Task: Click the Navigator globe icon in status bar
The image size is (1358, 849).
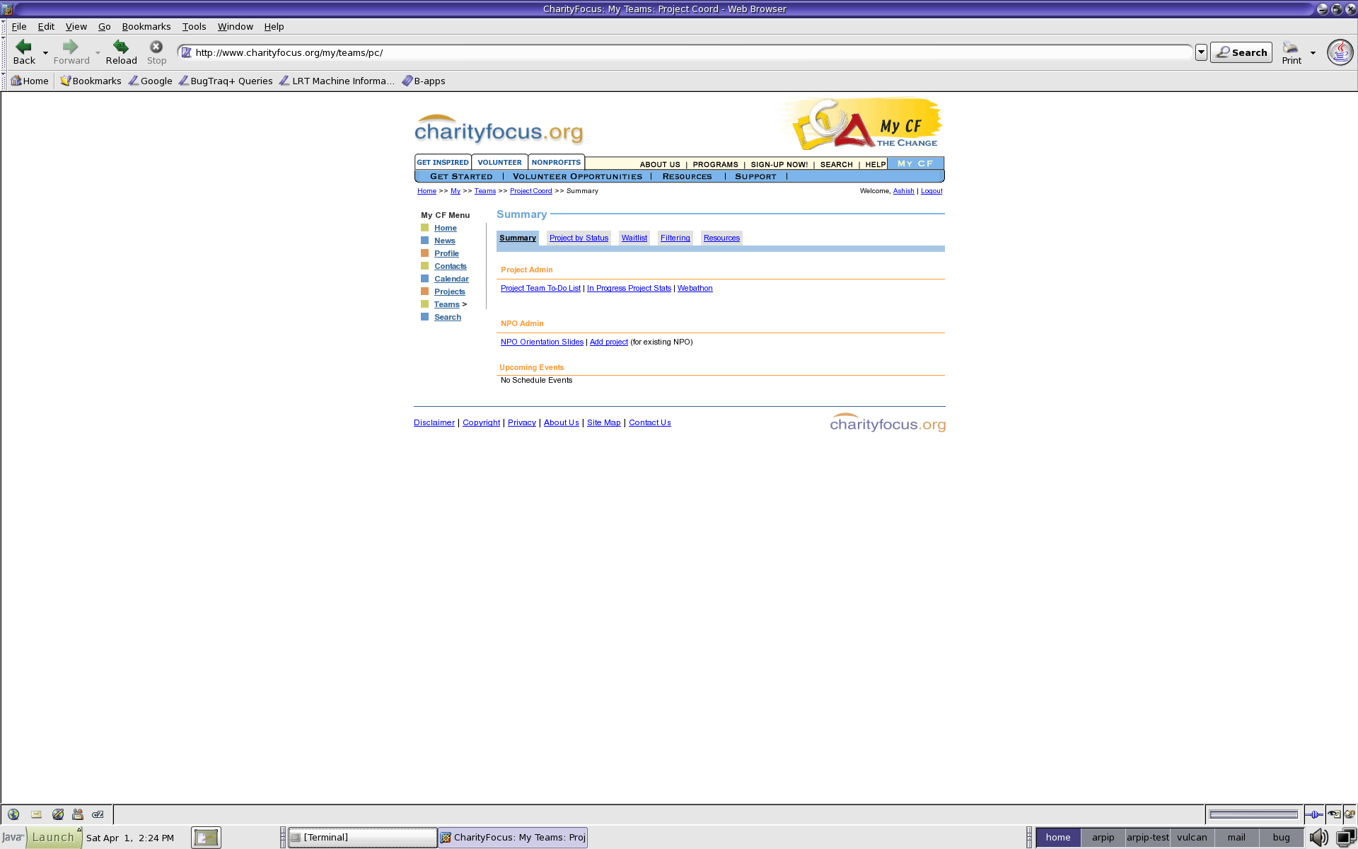Action: coord(13,814)
